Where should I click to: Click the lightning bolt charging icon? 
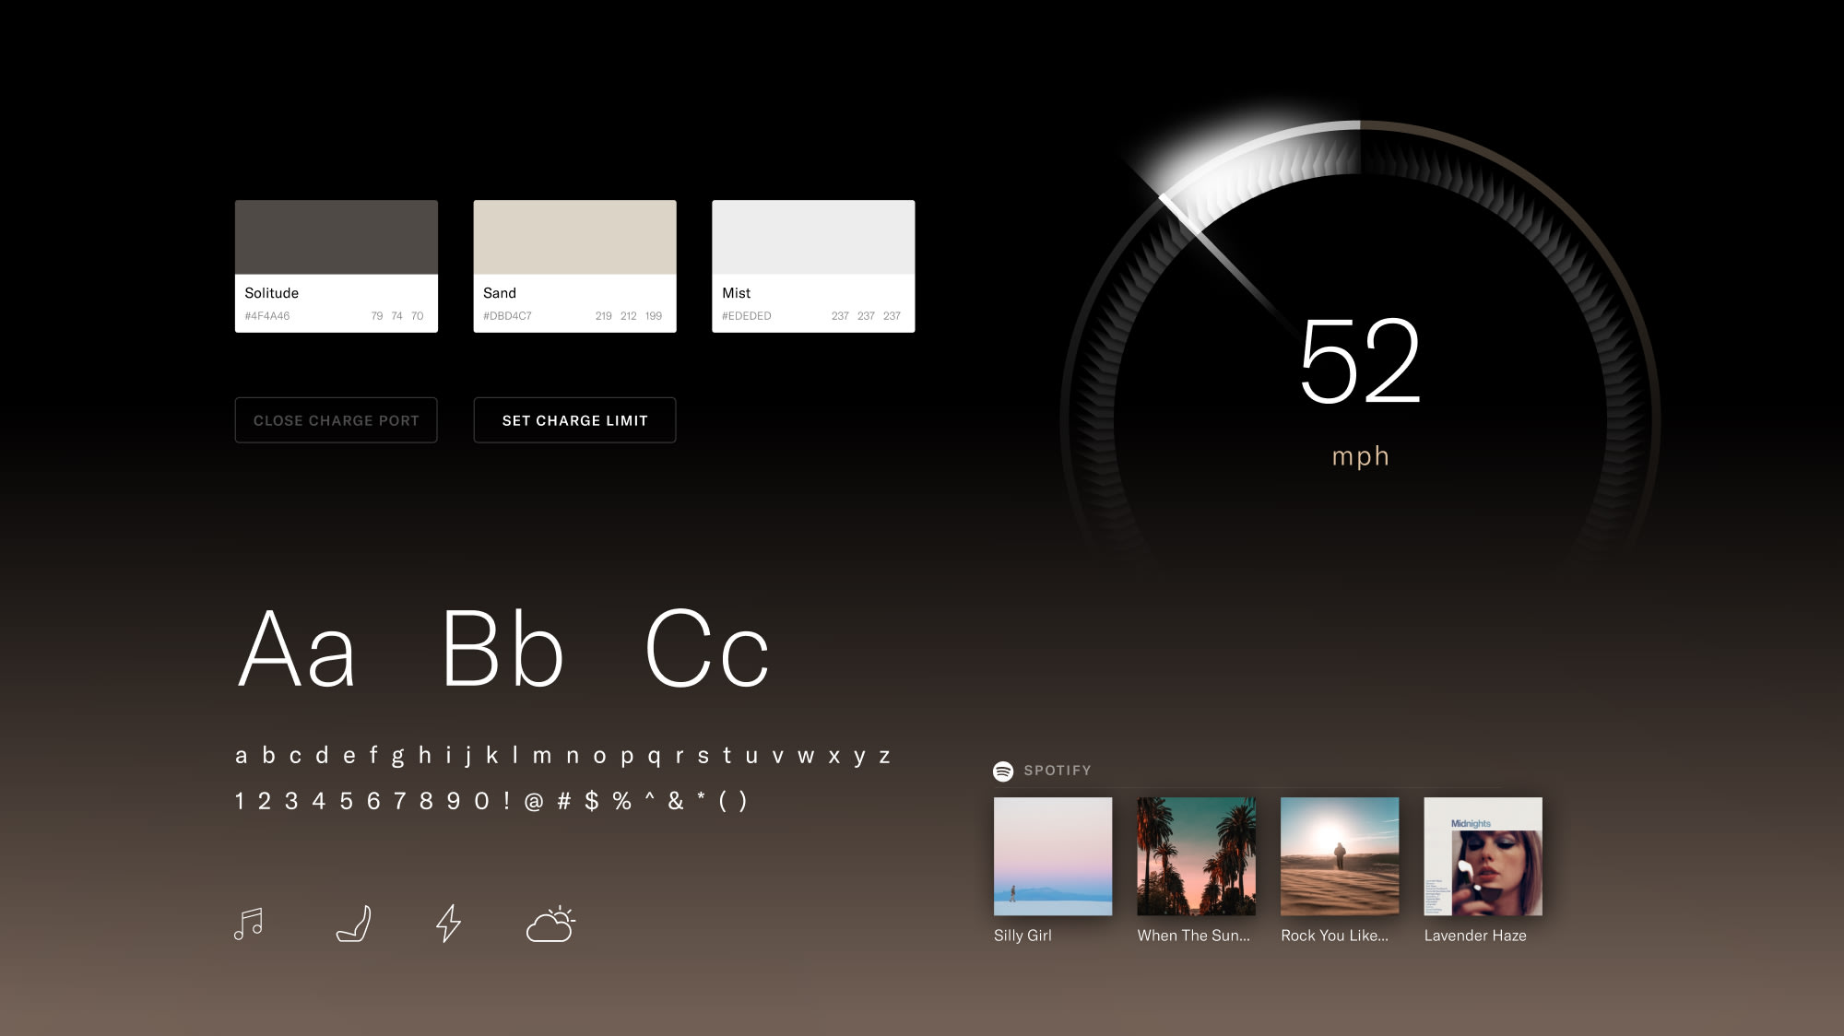pos(447,924)
